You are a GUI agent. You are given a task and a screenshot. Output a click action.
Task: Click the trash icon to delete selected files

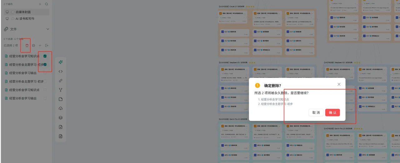tap(27, 46)
